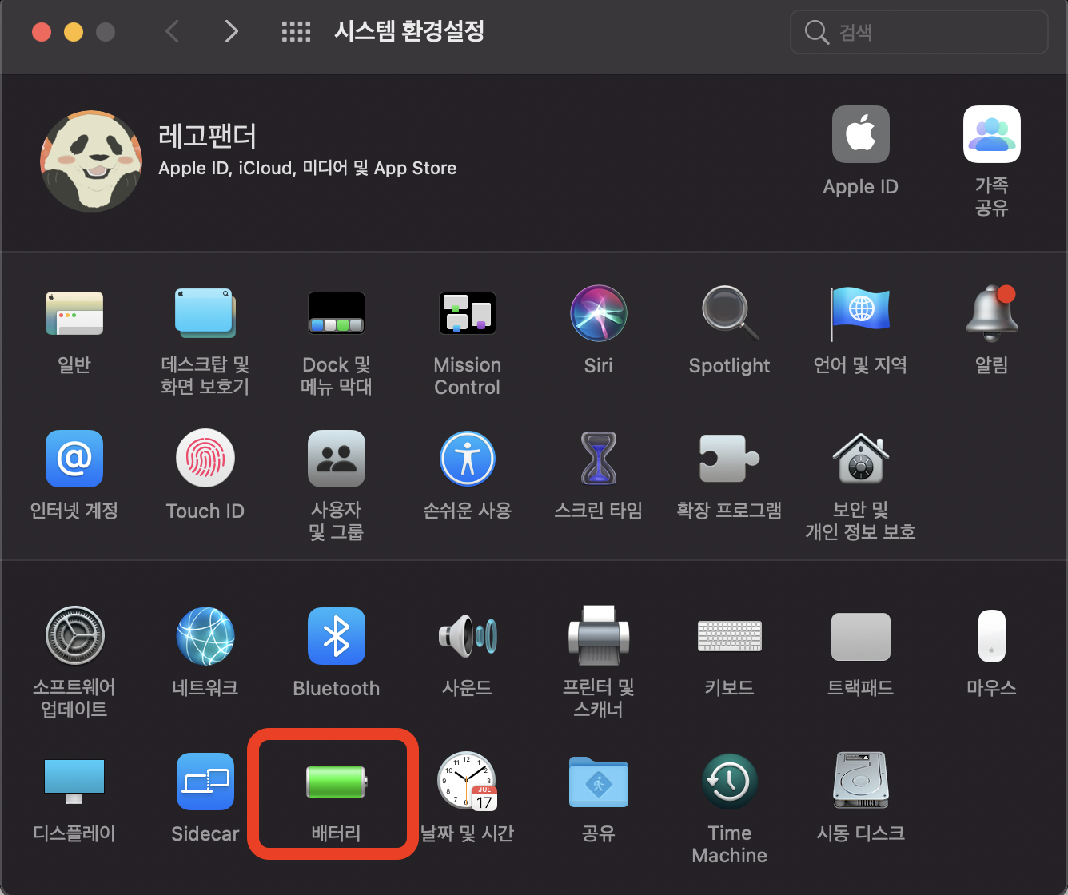Open 배터리 battery preferences

tap(337, 782)
